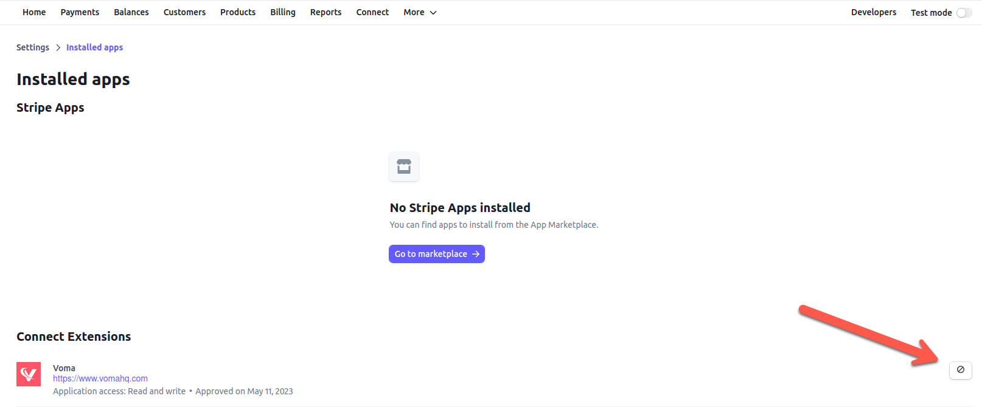Click the 'No Stripe Apps installed' heading
982x407 pixels.
[460, 208]
